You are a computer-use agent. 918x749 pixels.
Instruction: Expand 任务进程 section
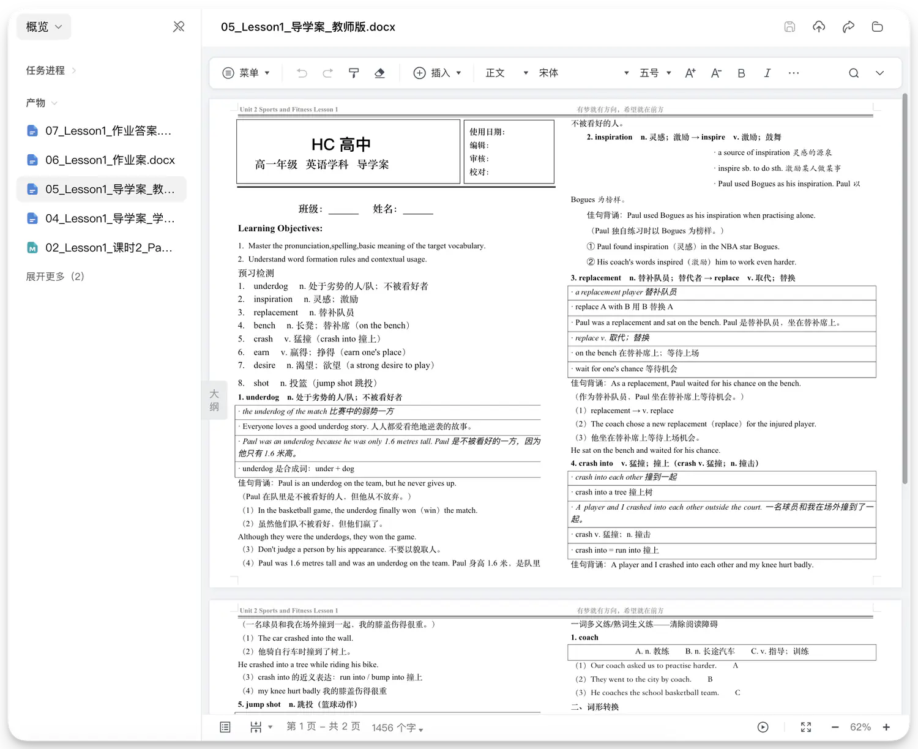[51, 70]
